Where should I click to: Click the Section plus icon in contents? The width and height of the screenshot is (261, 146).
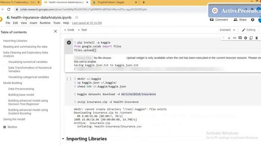point(4,127)
